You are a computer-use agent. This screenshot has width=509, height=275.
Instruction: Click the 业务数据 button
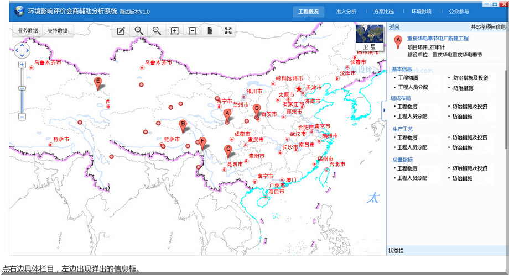[28, 31]
